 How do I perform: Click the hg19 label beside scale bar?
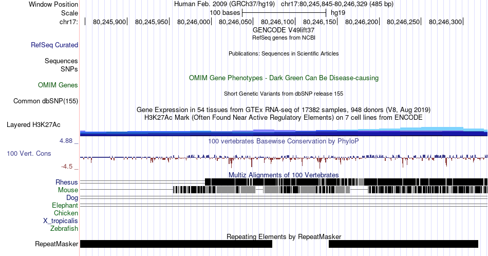coord(338,13)
